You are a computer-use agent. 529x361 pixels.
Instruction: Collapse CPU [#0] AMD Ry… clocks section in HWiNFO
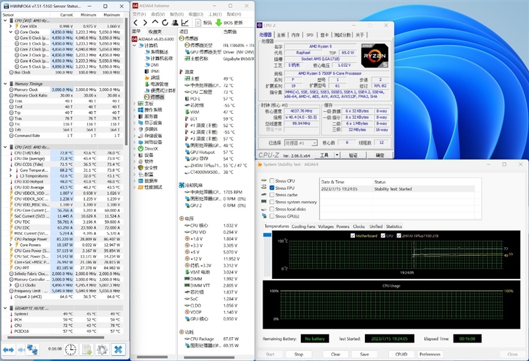point(5,20)
